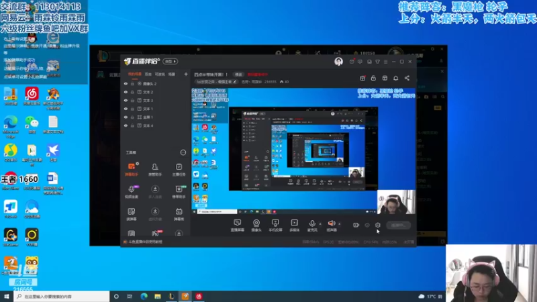This screenshot has height=302, width=537.
Task: Click the tutorial link in the status bar
Action: [145, 242]
